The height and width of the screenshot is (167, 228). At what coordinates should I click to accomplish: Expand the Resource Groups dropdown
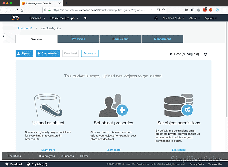pos(64,18)
